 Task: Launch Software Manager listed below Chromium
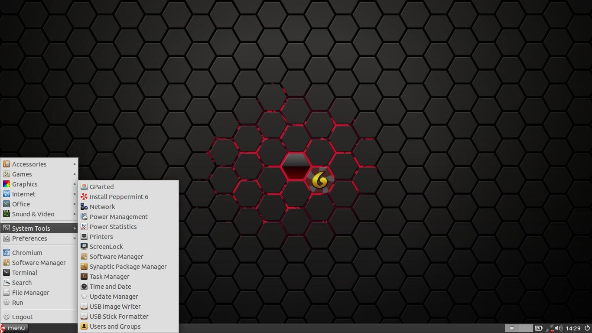tap(39, 263)
